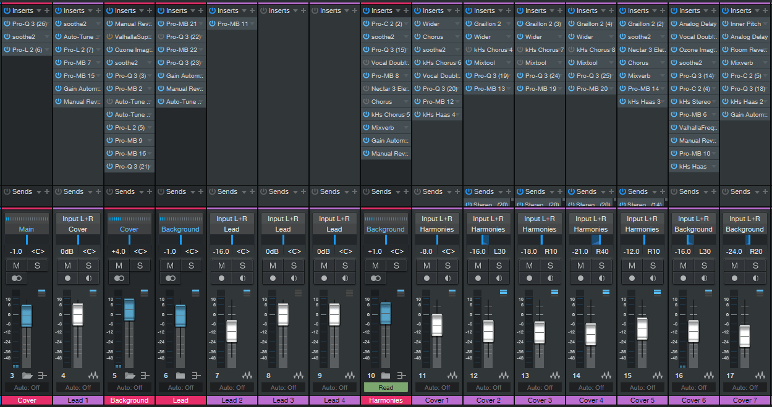
Task: Click the folder icon on channel 10 Harmonies
Action: [386, 376]
